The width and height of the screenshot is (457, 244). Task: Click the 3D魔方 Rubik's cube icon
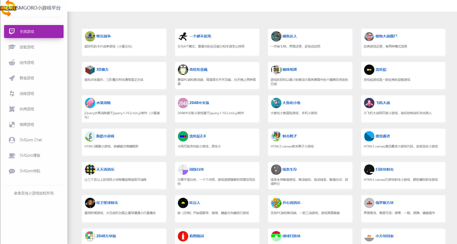click(90, 70)
